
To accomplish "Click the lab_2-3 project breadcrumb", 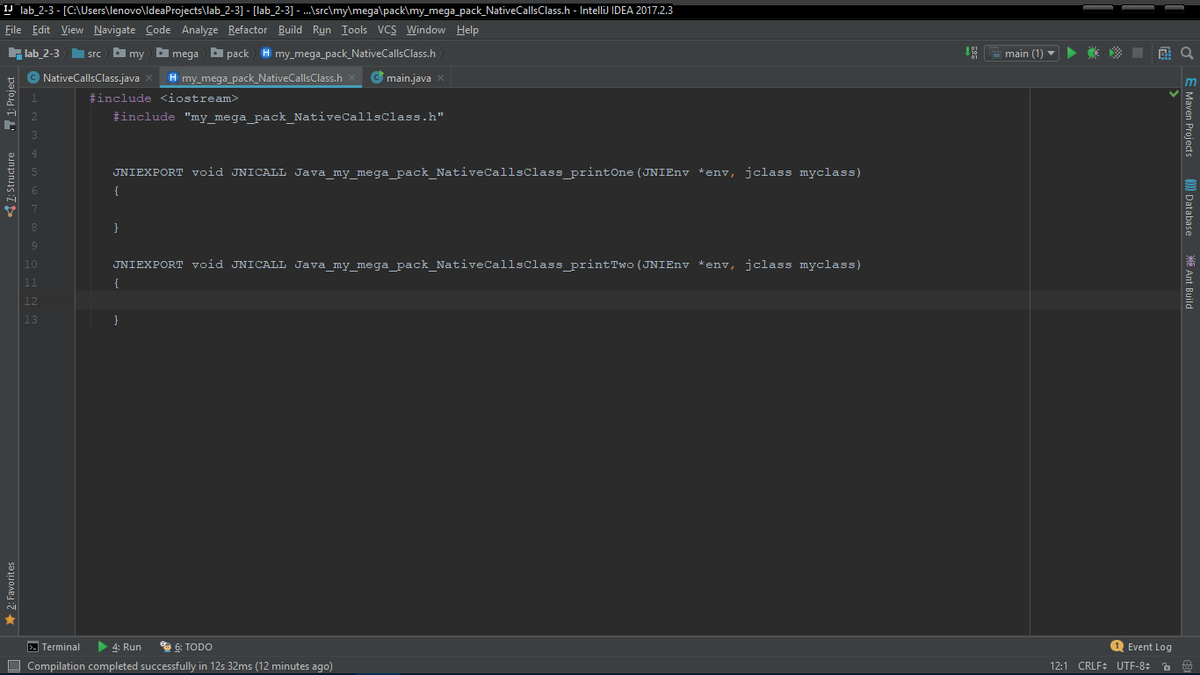I will [34, 53].
